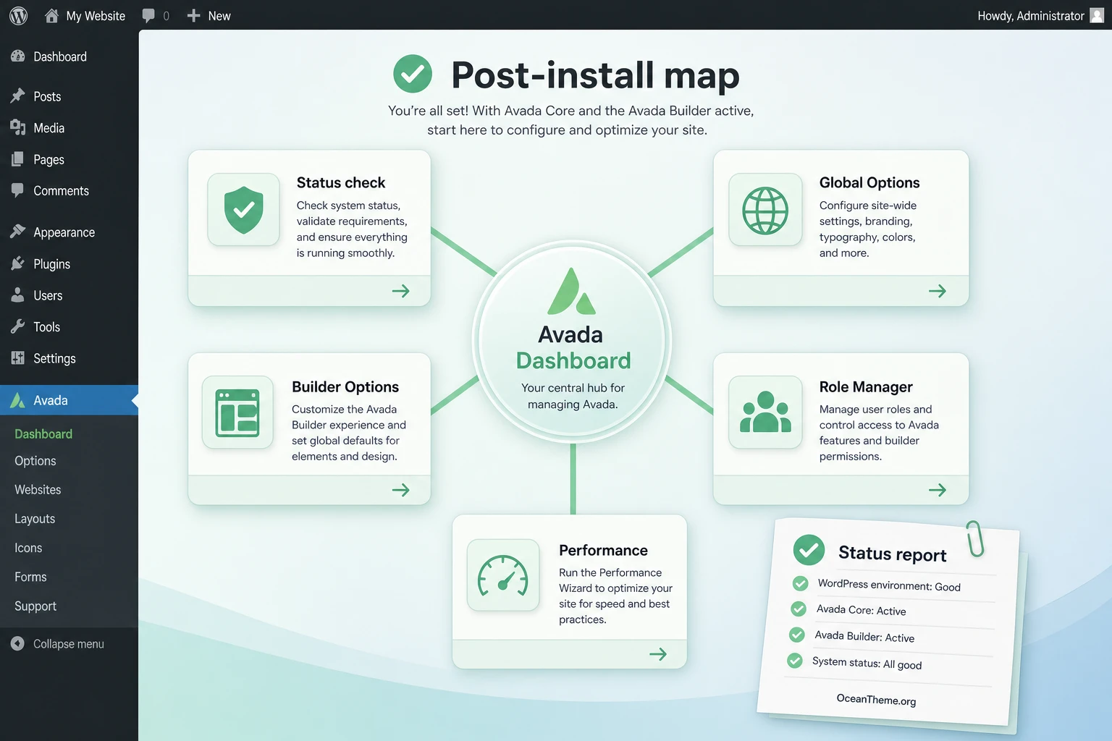Open the My Website home icon
1112x741 pixels.
pos(51,15)
